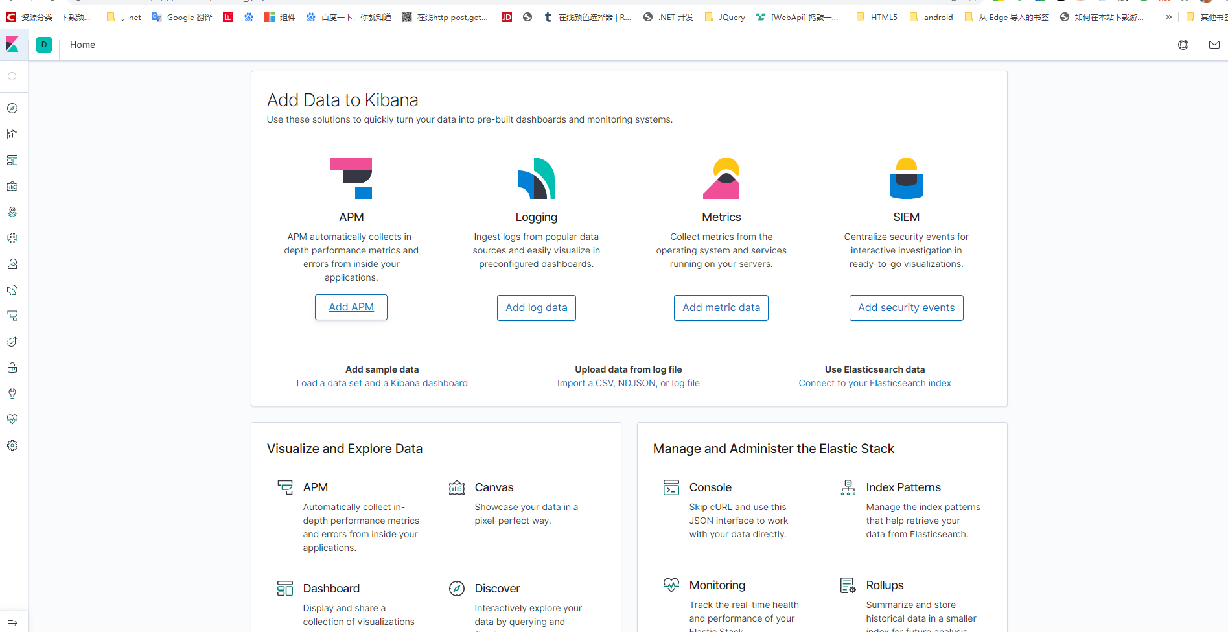Open the Canvas title link
The width and height of the screenshot is (1228, 632).
[x=494, y=487]
